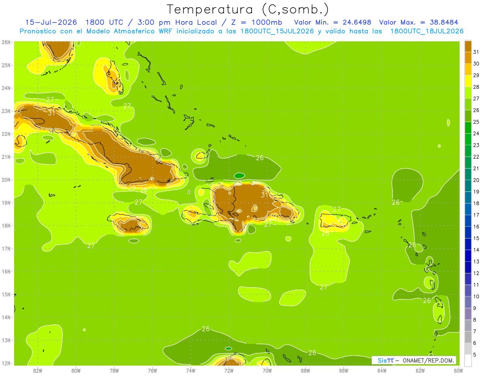Click the '12N' latitude axis label
The height and width of the screenshot is (376, 487).
pyautogui.click(x=6, y=363)
